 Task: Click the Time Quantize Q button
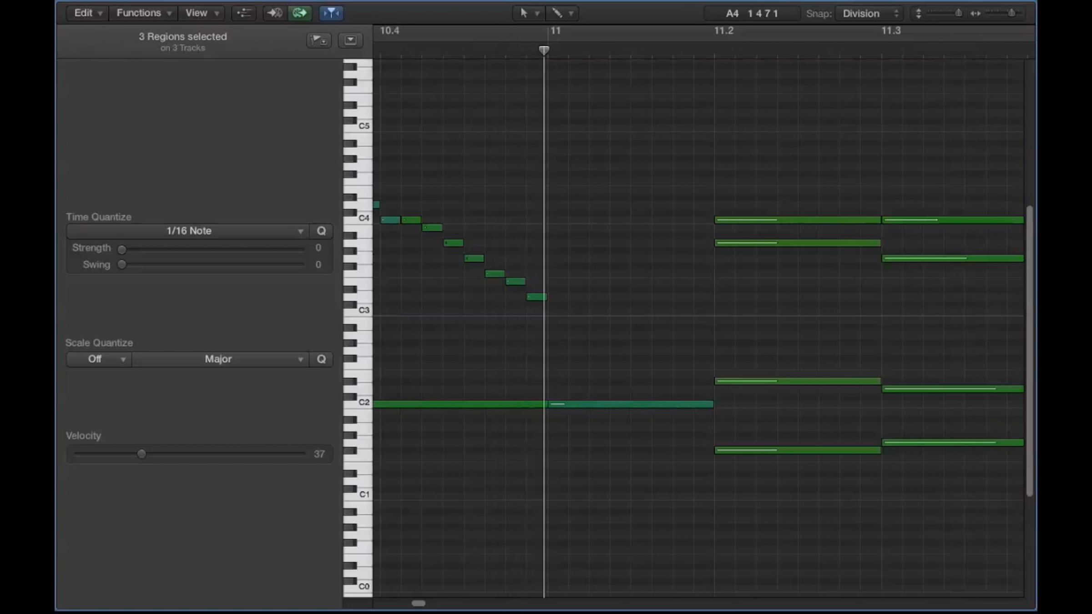tap(321, 231)
